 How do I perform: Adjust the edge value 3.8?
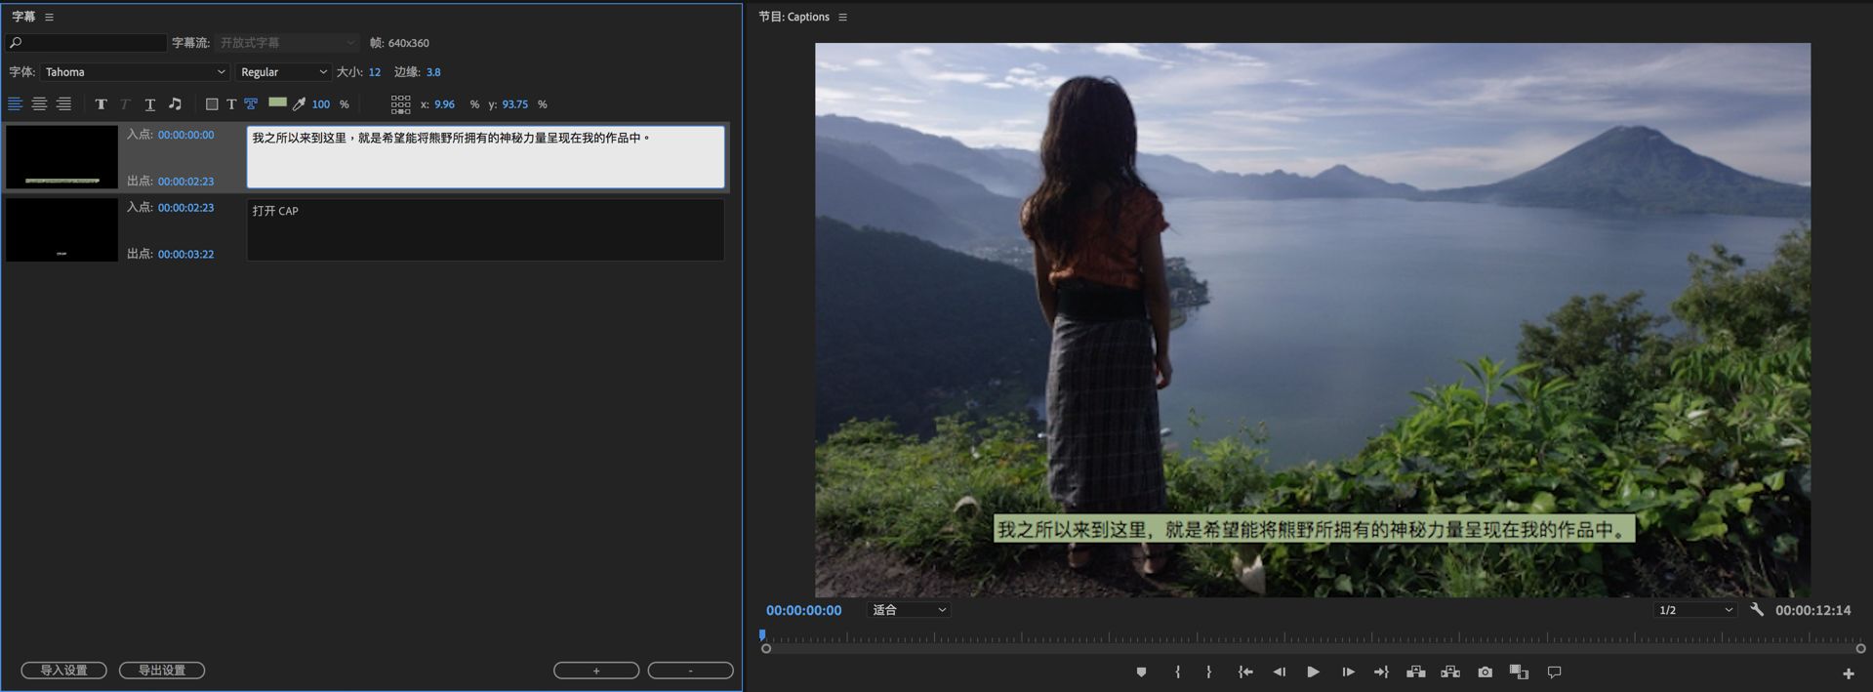coord(433,72)
